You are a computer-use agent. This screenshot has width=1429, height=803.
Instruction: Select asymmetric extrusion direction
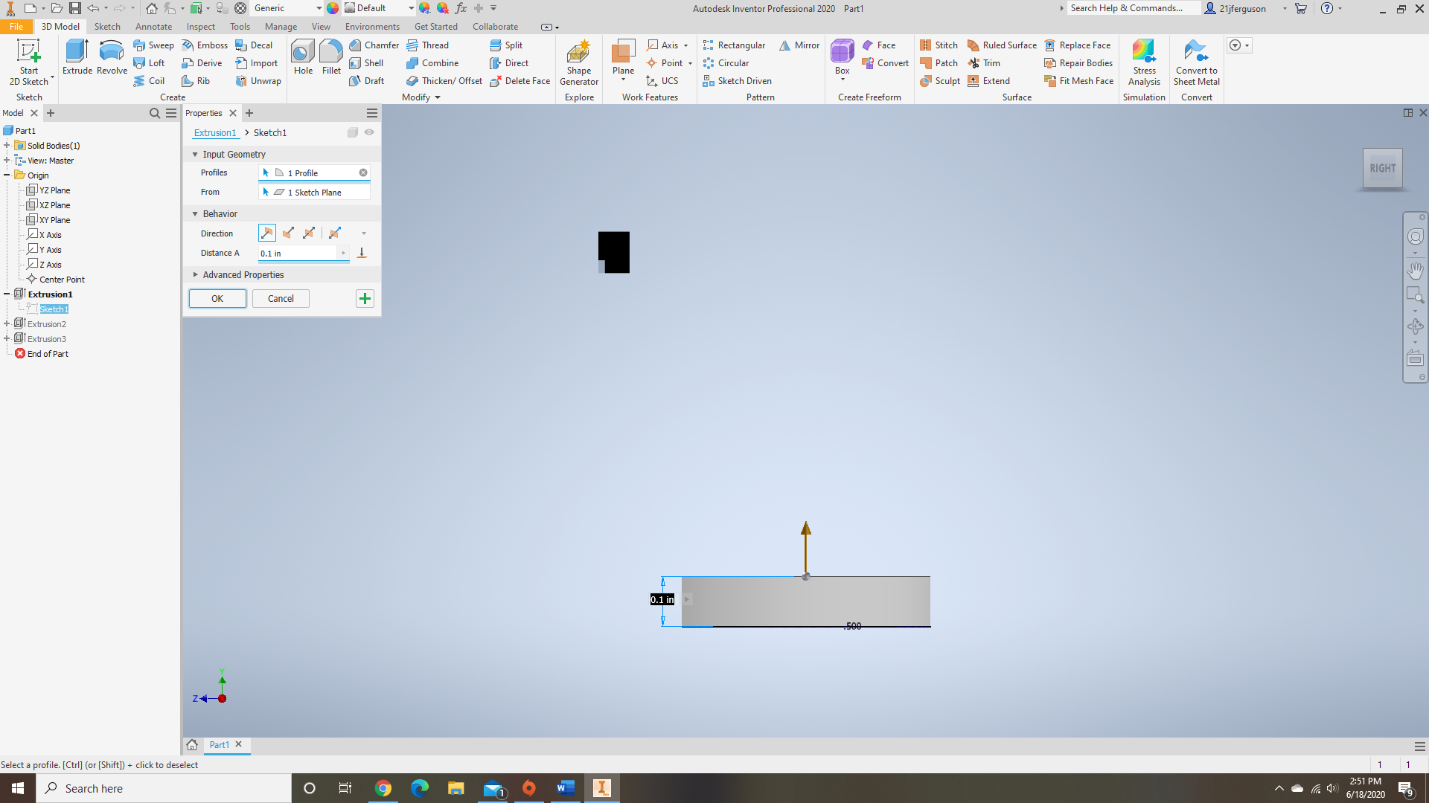(x=335, y=233)
